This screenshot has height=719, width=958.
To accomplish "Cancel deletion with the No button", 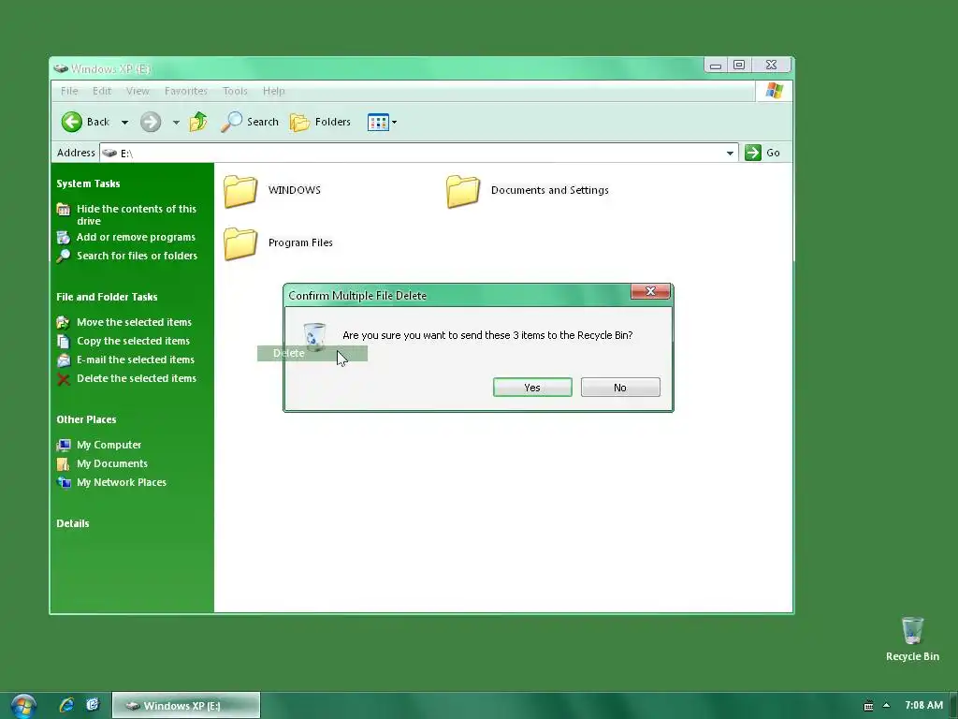I will pos(620,388).
